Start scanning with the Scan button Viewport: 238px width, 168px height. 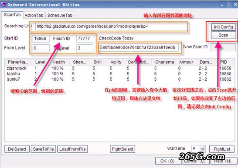(x=223, y=35)
